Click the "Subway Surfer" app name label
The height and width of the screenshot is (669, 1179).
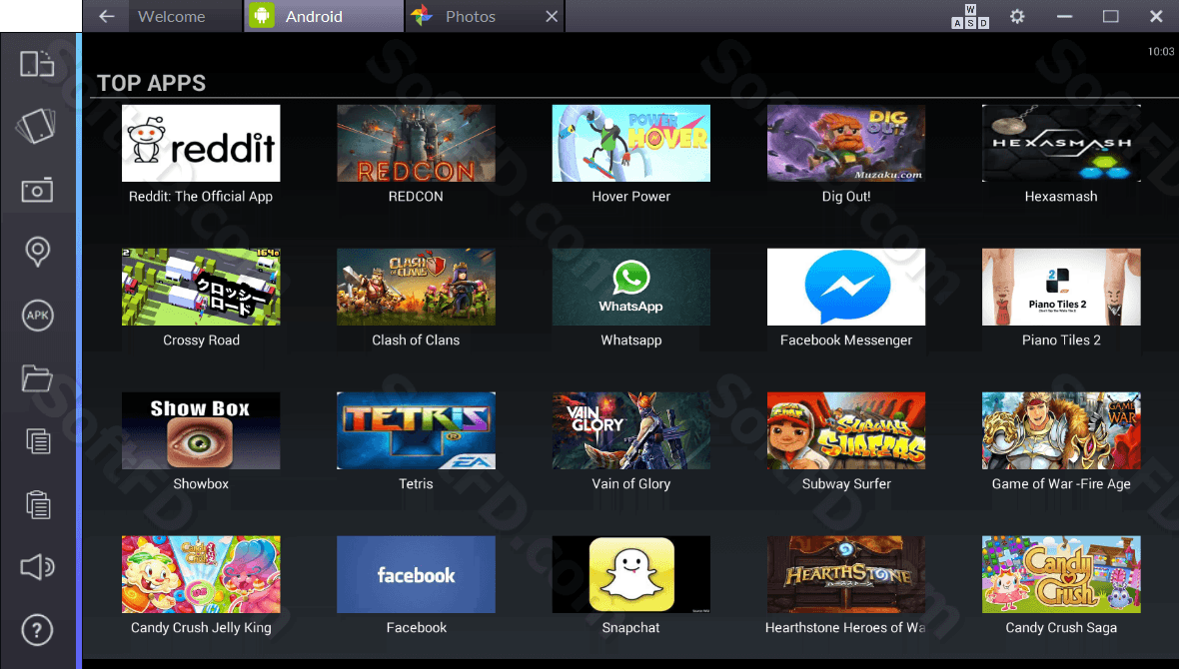[x=846, y=483]
